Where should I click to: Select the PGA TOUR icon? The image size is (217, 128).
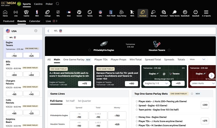pos(111,13)
